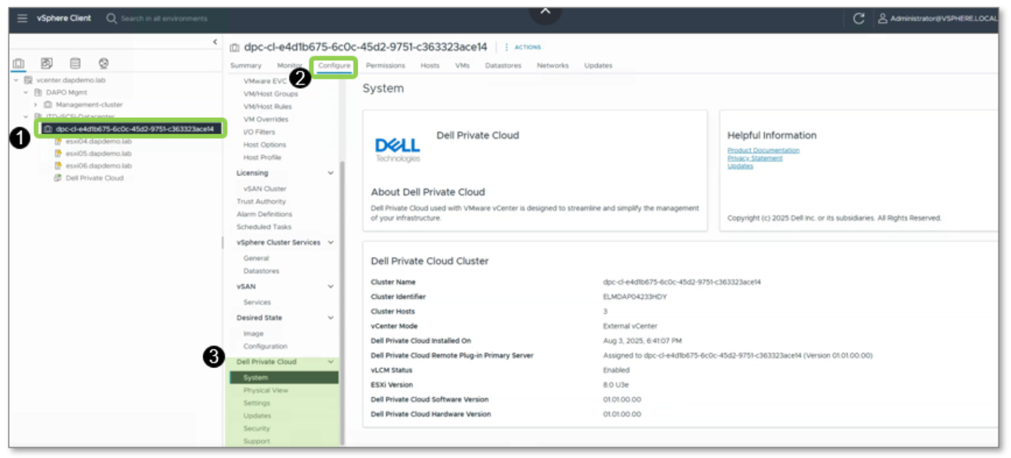Open VM/Host Rules configuration
Image resolution: width=1011 pixels, height=458 pixels.
pos(268,107)
